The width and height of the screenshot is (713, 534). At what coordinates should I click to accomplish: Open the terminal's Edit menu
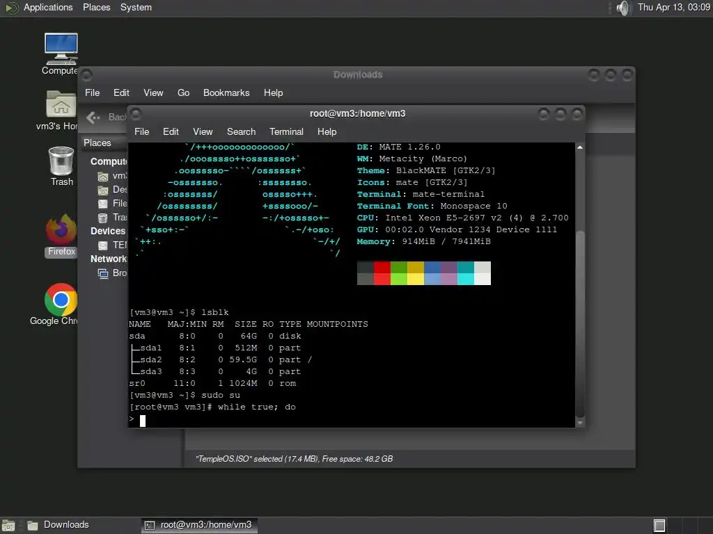[171, 131]
